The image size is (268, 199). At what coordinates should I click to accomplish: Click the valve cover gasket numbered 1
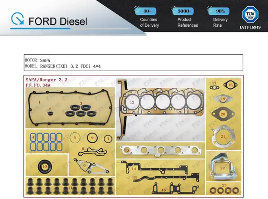(70, 108)
